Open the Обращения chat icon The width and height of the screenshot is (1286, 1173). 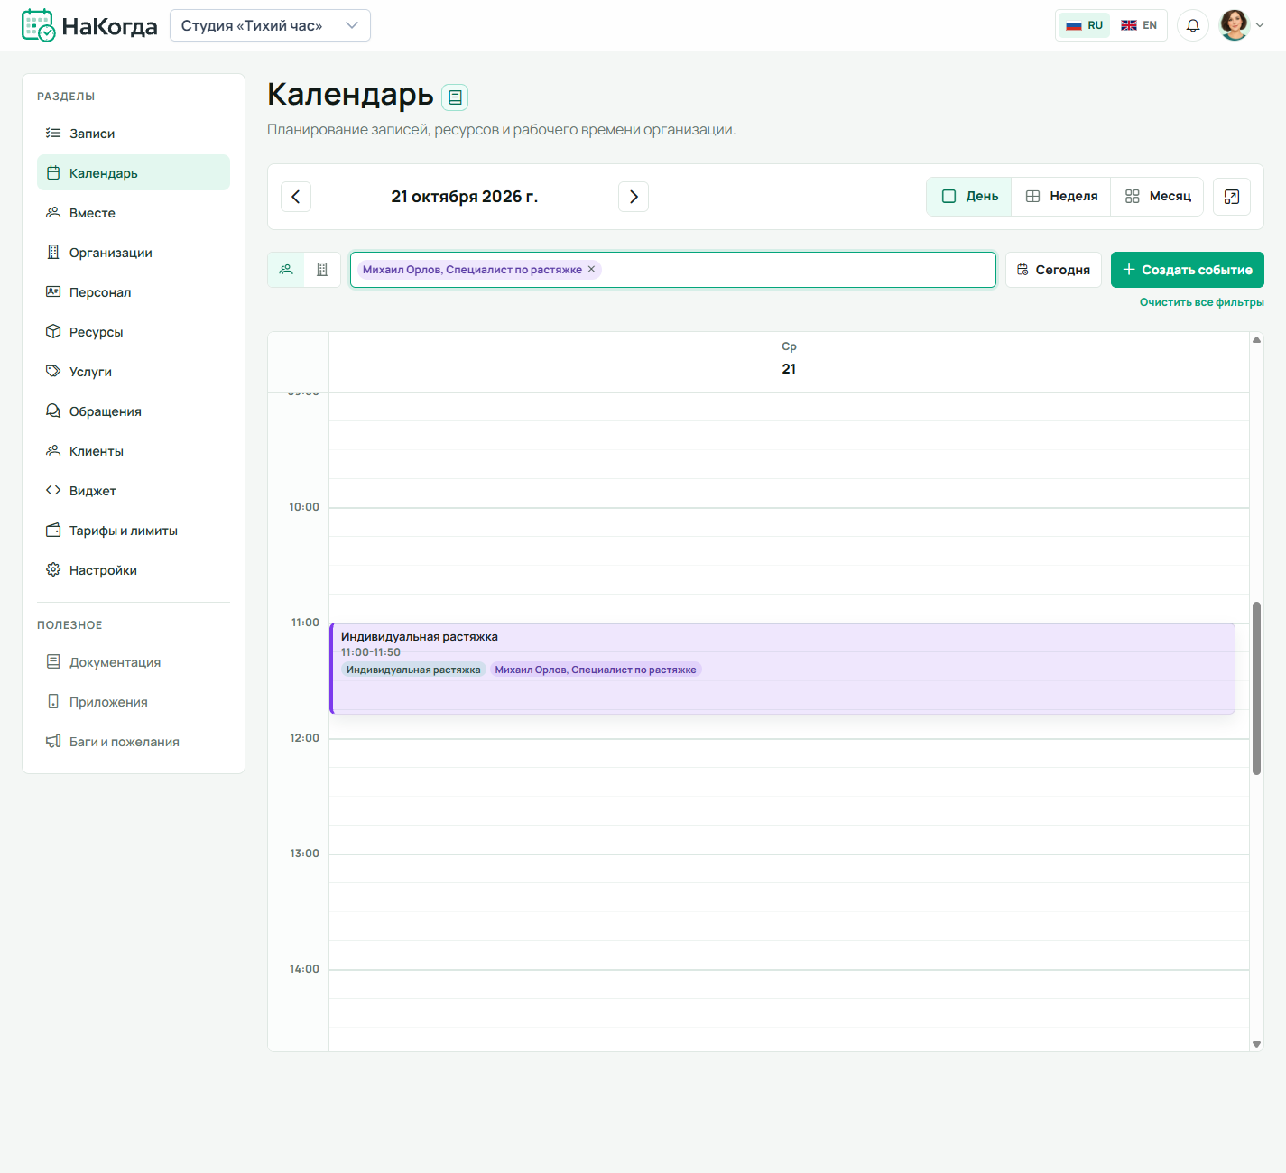(x=53, y=411)
